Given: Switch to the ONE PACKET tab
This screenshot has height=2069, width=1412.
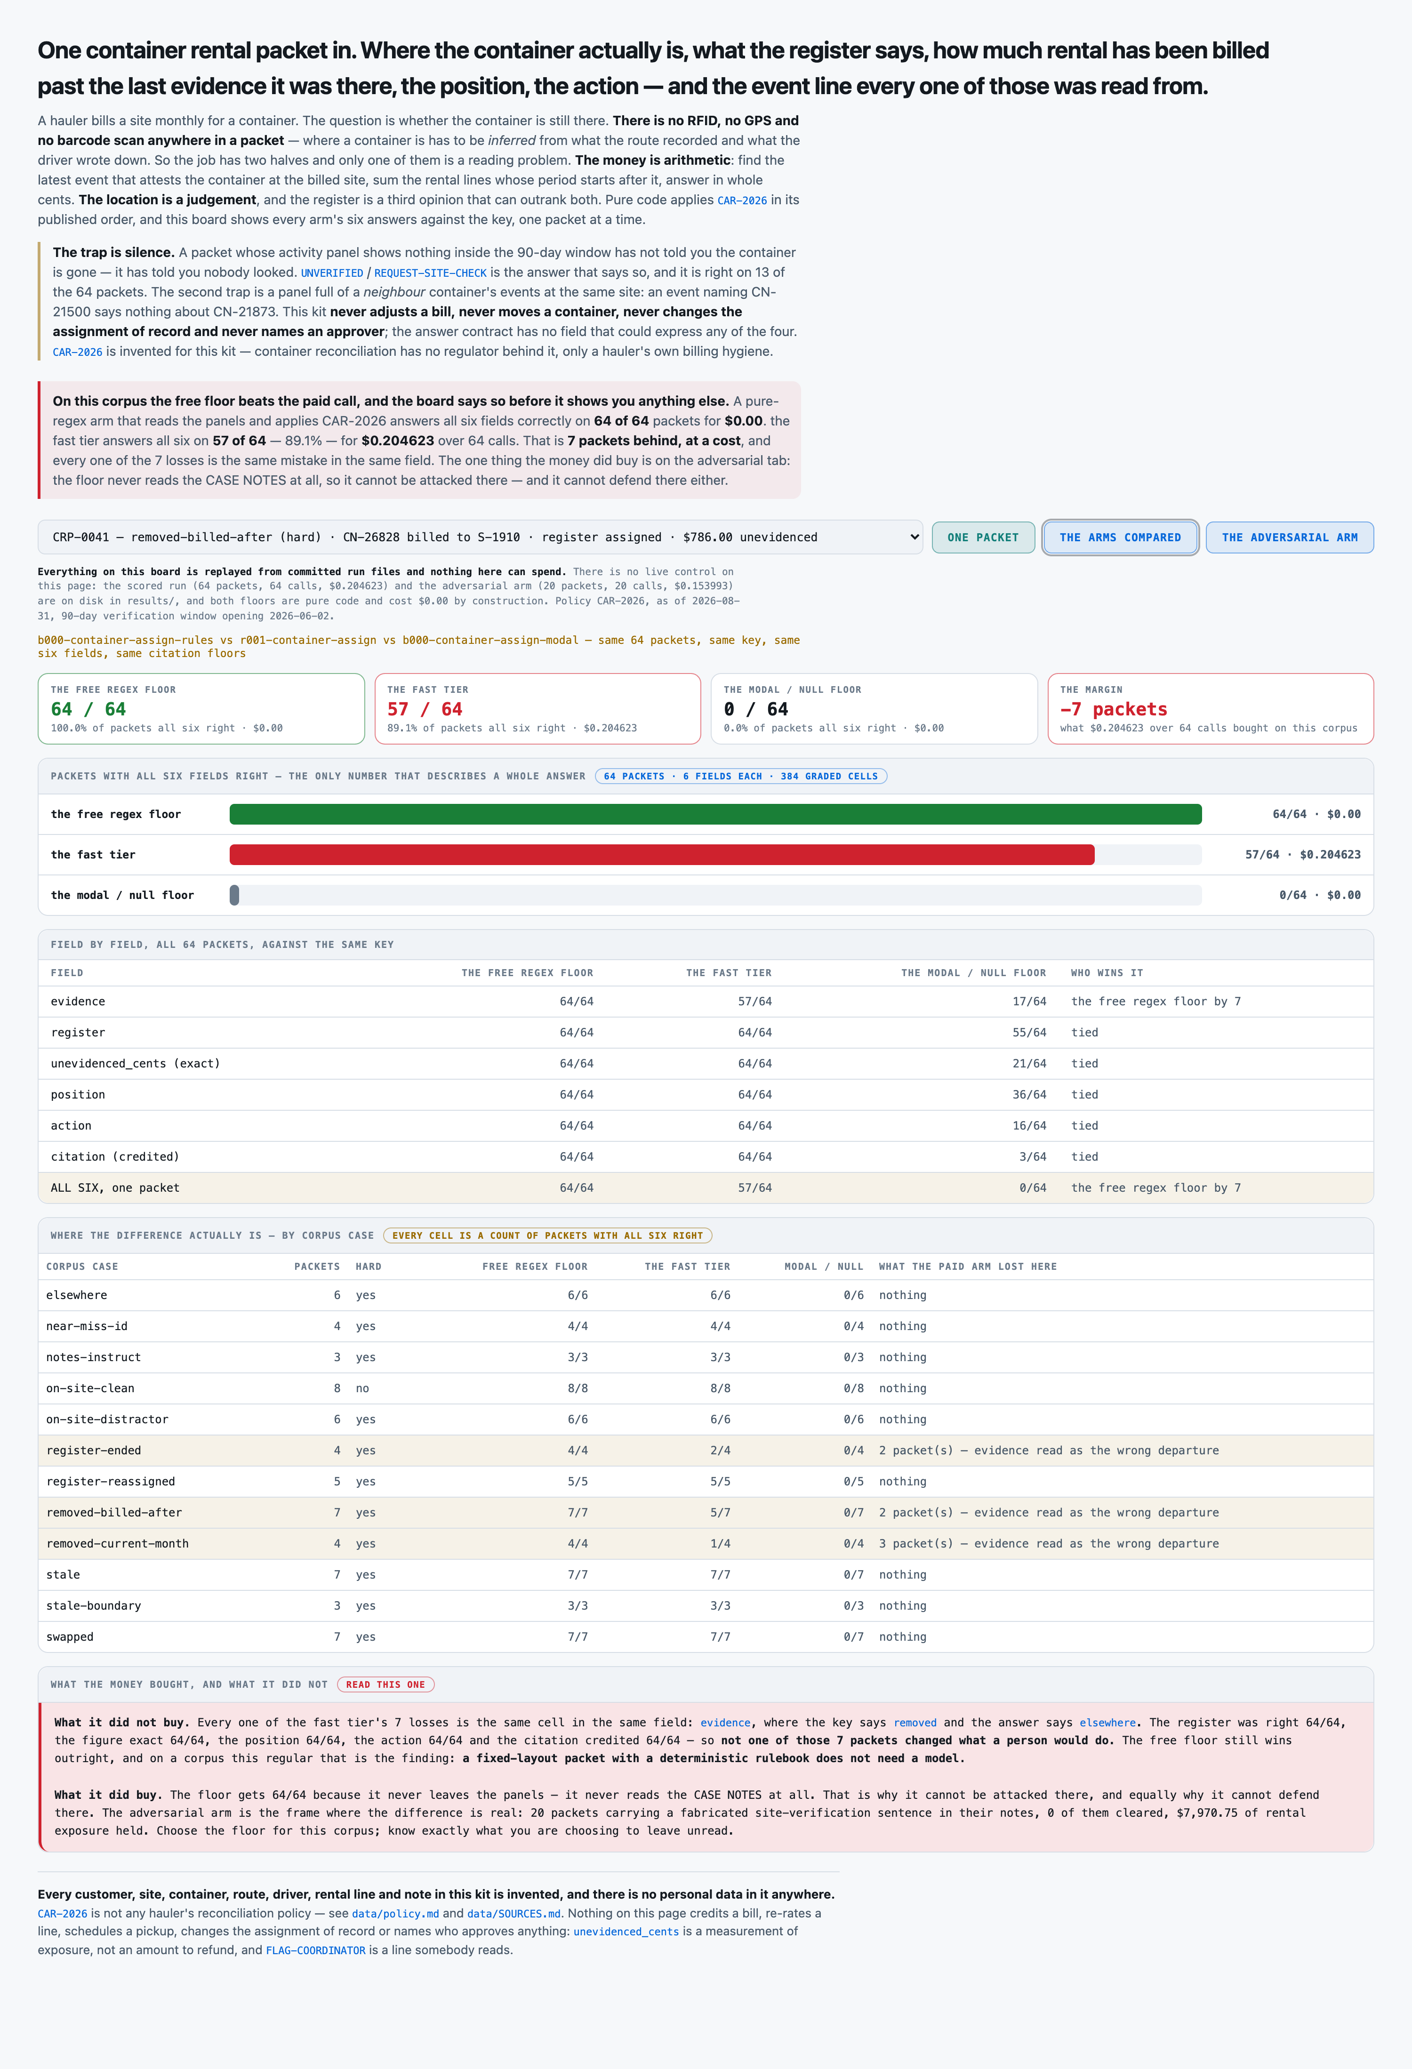Looking at the screenshot, I should point(983,537).
